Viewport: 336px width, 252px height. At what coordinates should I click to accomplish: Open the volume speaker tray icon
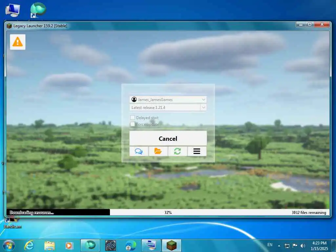click(x=303, y=246)
